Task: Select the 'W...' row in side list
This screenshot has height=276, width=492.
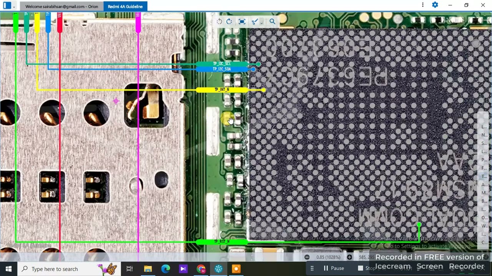Action: [x=484, y=226]
